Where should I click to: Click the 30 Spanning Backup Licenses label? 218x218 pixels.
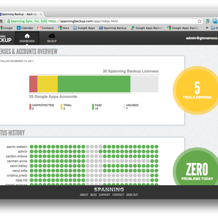[130, 71]
